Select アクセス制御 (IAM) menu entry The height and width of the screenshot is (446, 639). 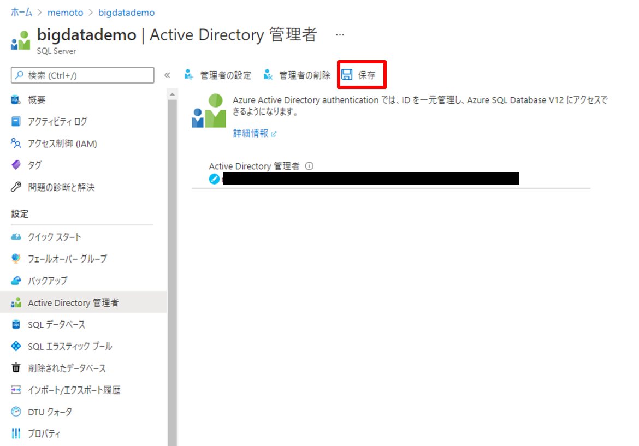click(x=62, y=144)
